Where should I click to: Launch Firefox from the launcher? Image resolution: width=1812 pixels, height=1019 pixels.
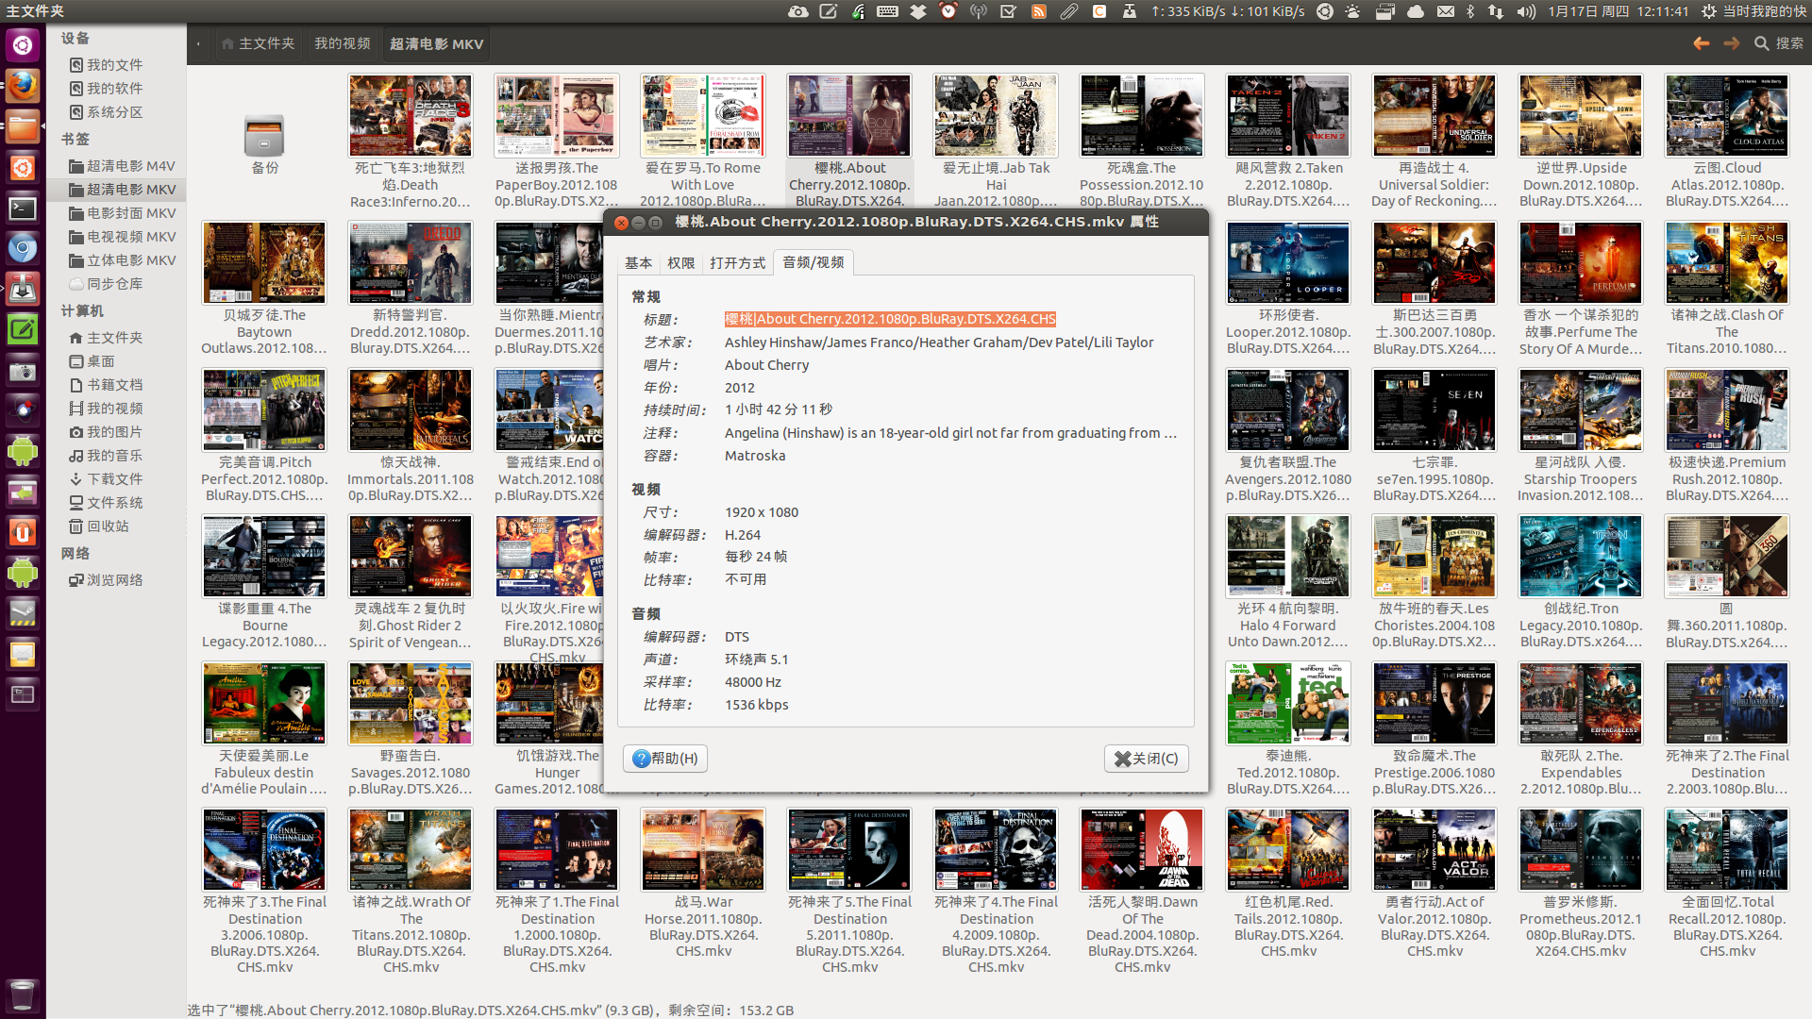tap(23, 86)
